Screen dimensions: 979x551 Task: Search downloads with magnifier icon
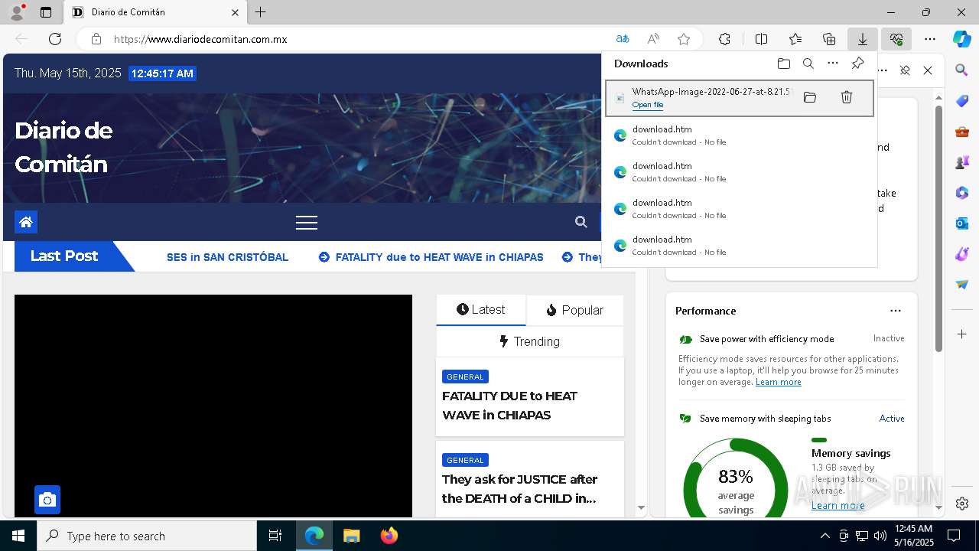point(808,64)
